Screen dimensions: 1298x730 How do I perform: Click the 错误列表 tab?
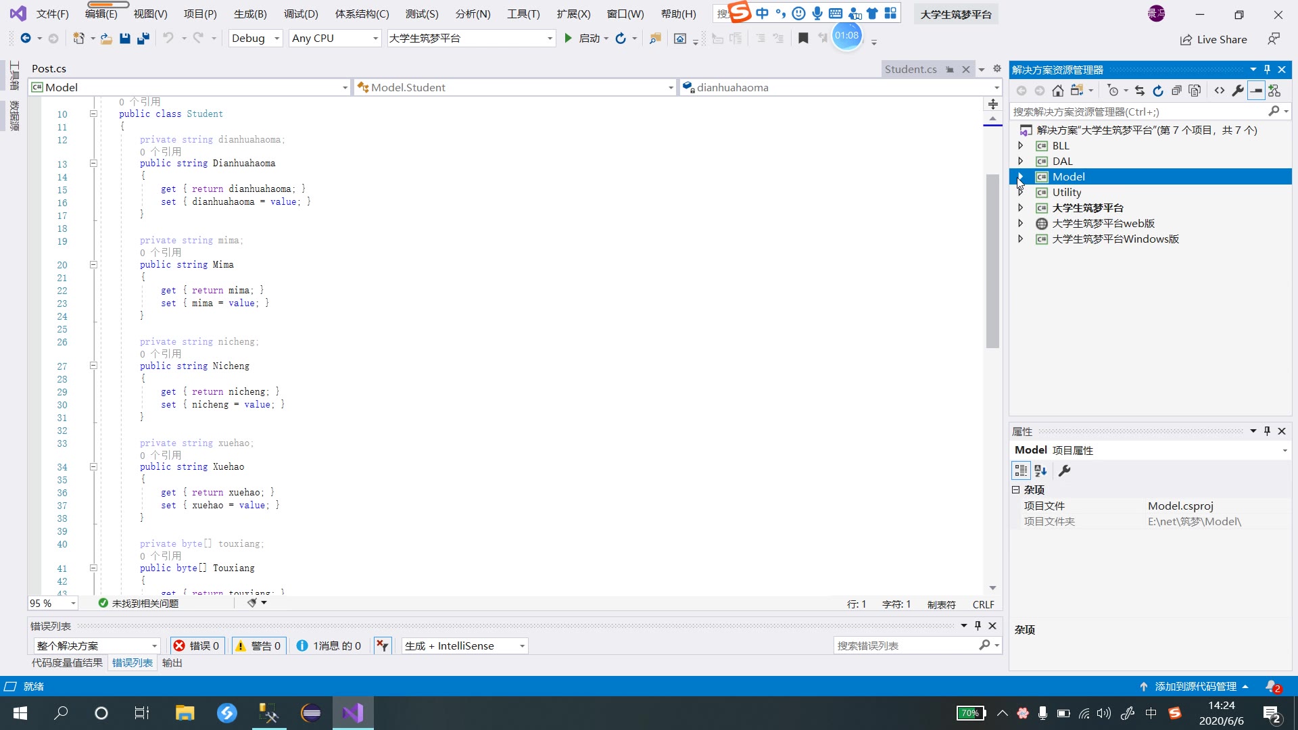133,663
